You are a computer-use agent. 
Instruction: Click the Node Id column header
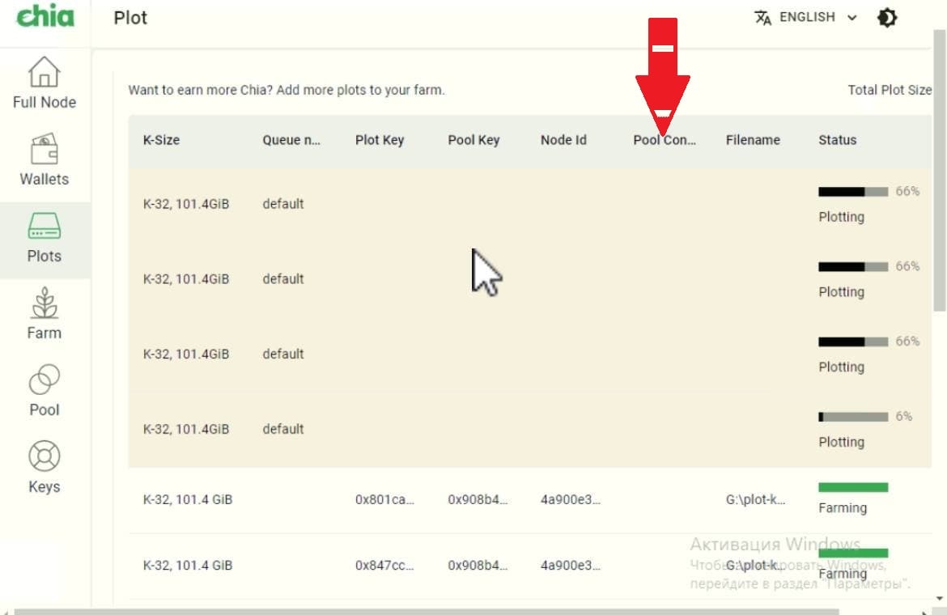point(563,140)
